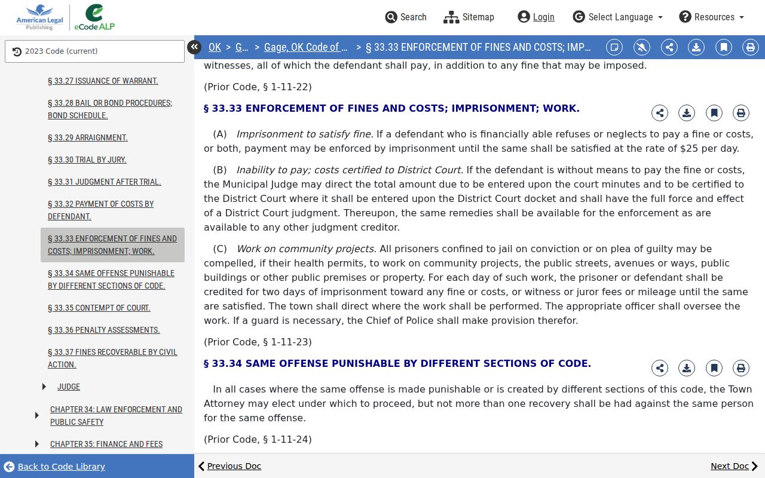Click the Login link
The image size is (765, 478).
tap(536, 17)
